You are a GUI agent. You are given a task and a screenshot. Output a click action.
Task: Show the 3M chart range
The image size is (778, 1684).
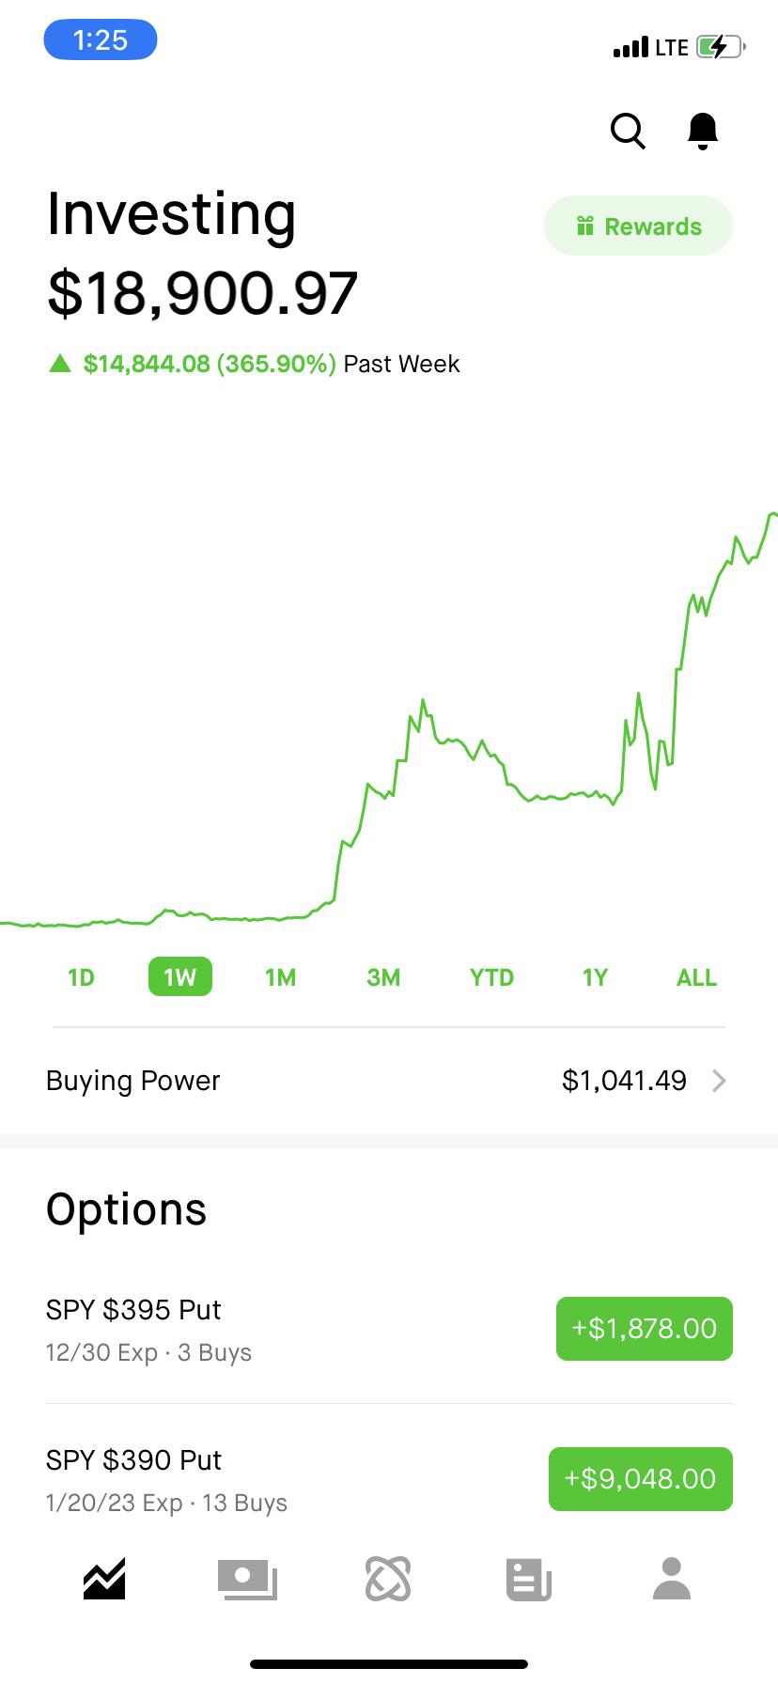(383, 977)
